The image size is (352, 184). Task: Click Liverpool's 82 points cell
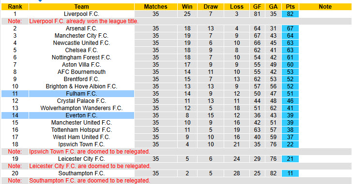pos(290,14)
